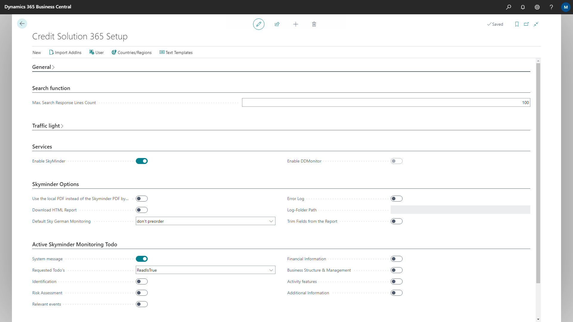The image size is (573, 322).
Task: Open the notifications bell
Action: 523,7
